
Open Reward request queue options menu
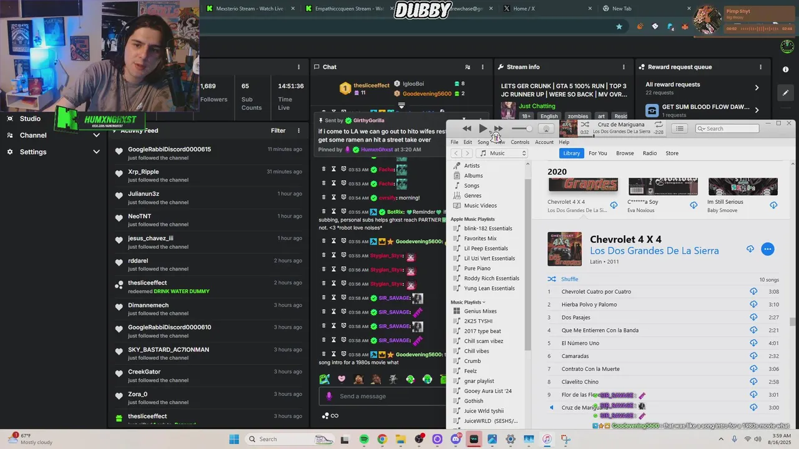[x=760, y=67]
